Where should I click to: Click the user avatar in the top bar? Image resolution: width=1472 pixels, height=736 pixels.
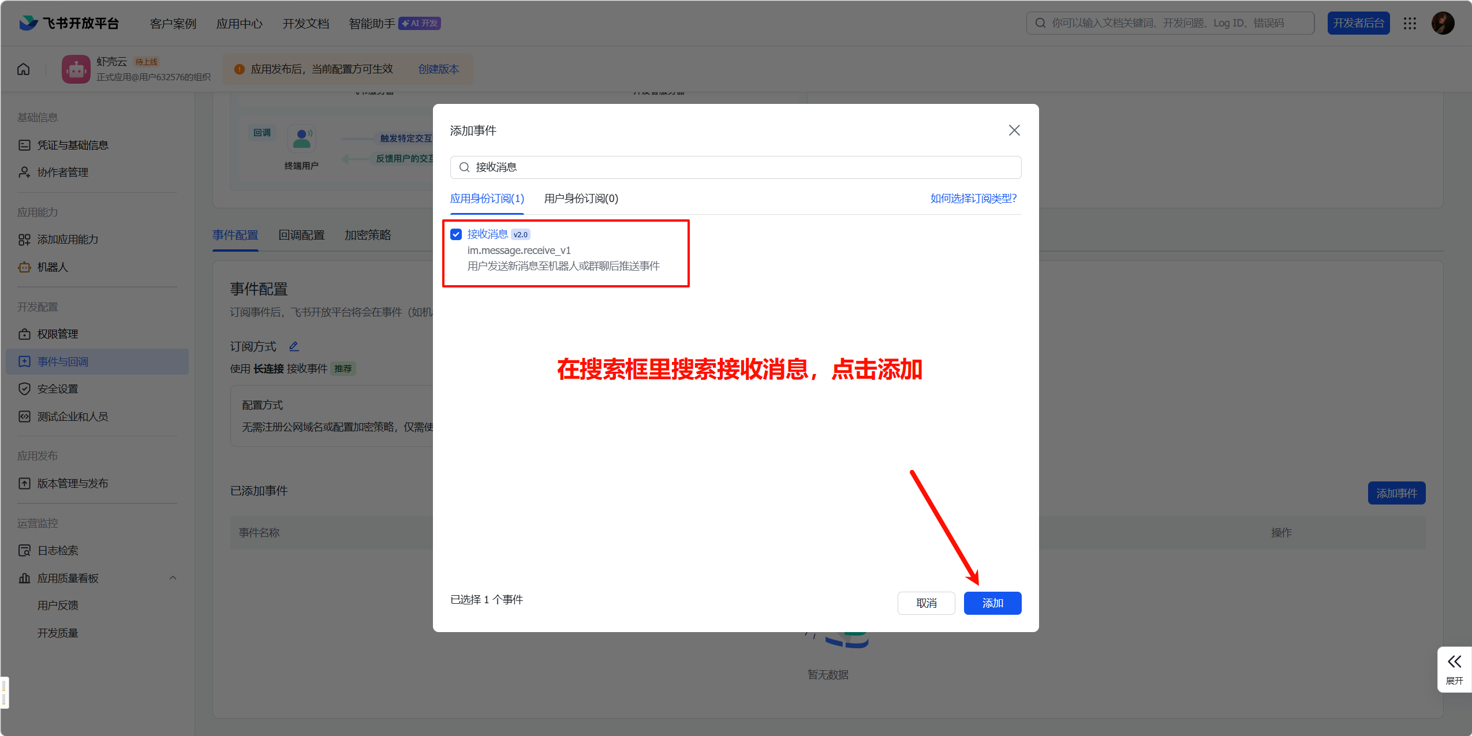(1443, 23)
